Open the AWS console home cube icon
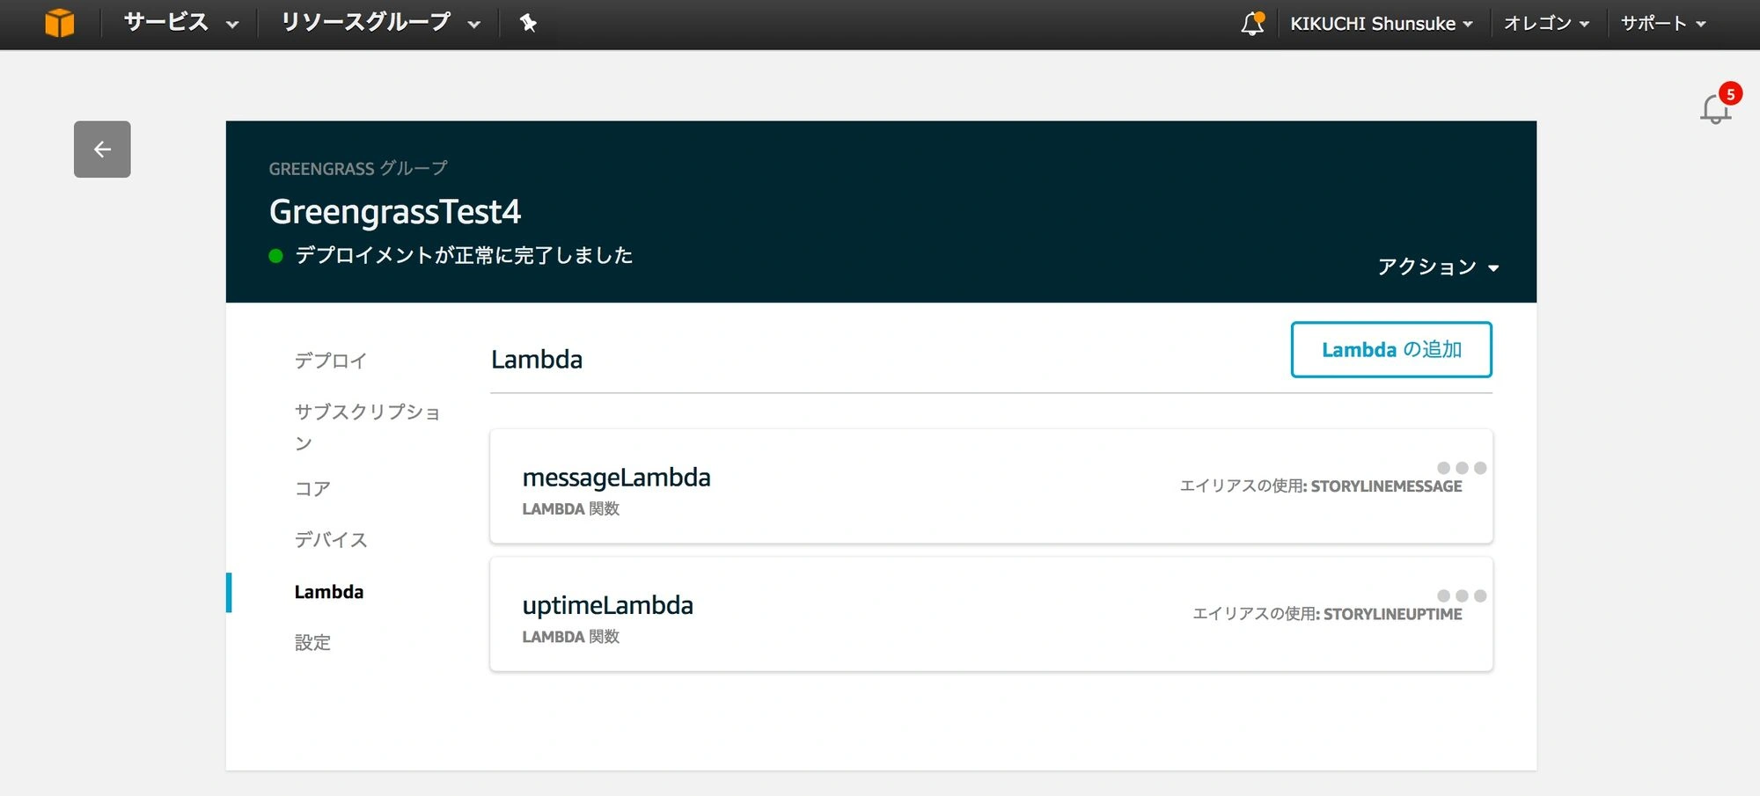 59,23
